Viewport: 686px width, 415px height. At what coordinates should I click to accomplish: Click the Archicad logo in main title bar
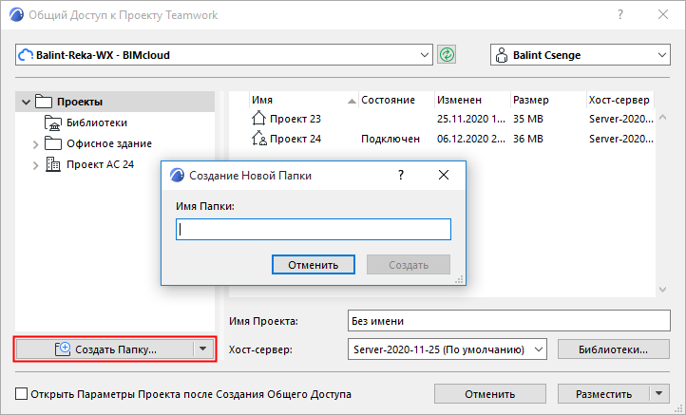(x=16, y=15)
